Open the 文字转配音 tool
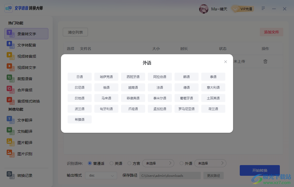The height and width of the screenshot is (187, 294). (26, 45)
